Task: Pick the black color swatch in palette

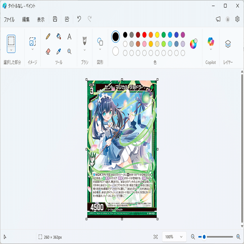Action: 125,35
